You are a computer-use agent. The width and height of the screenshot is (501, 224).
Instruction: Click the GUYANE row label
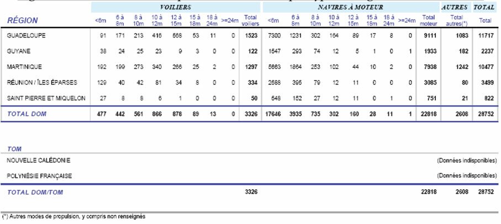coord(18,51)
